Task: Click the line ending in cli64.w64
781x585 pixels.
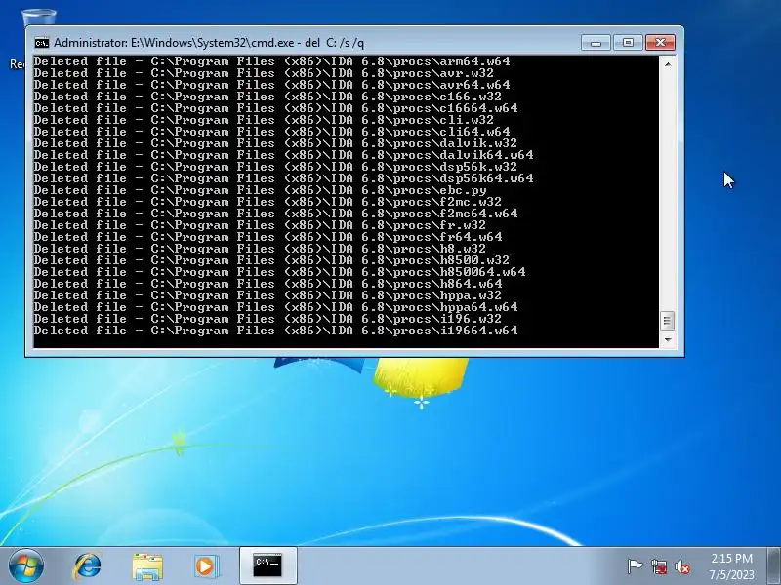Action: tap(272, 132)
